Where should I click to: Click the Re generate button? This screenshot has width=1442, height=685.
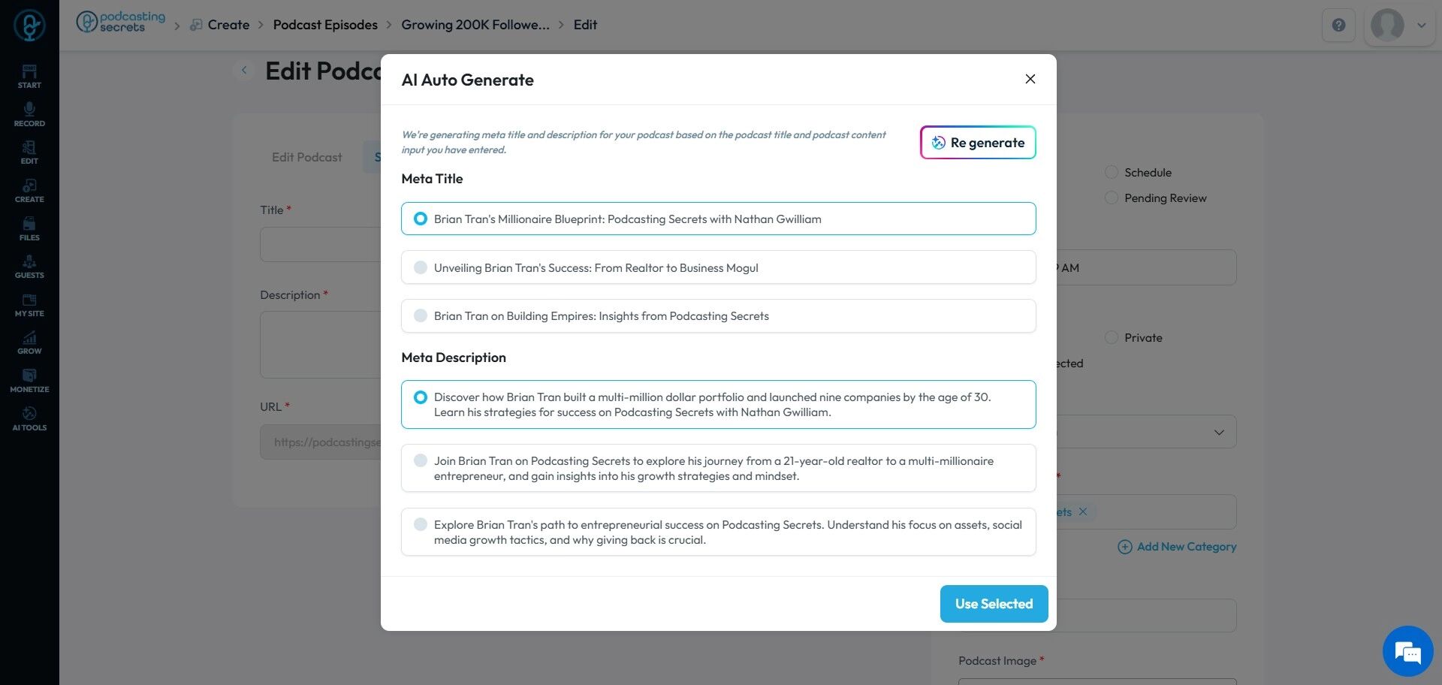pyautogui.click(x=978, y=143)
